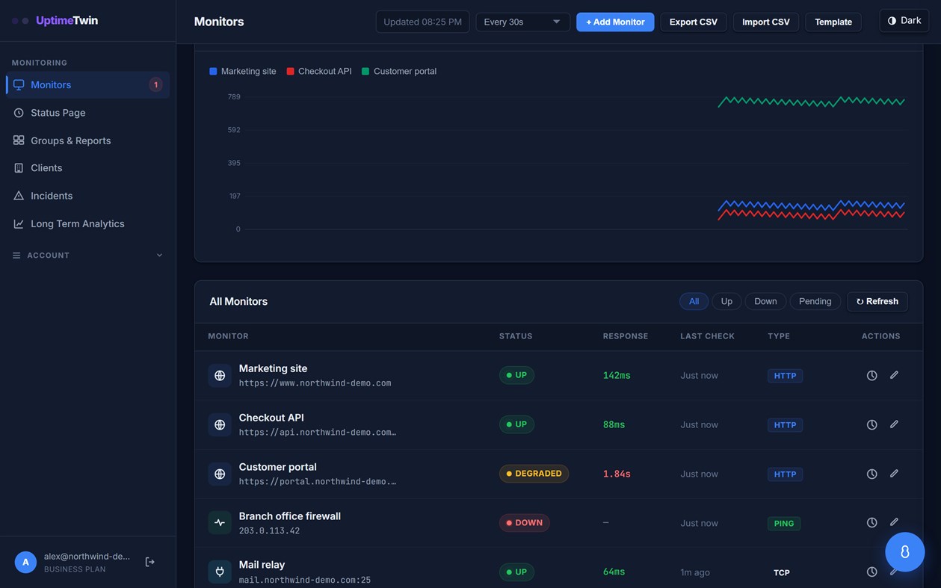This screenshot has width=941, height=588.
Task: Click the plug icon for Mail relay
Action: click(220, 572)
